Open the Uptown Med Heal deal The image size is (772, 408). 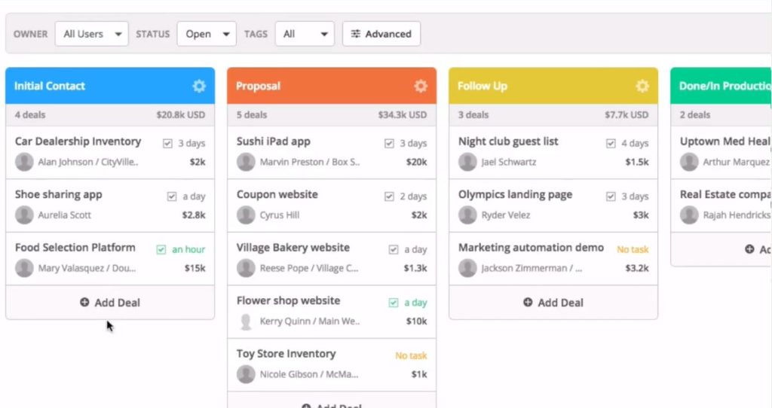(725, 142)
